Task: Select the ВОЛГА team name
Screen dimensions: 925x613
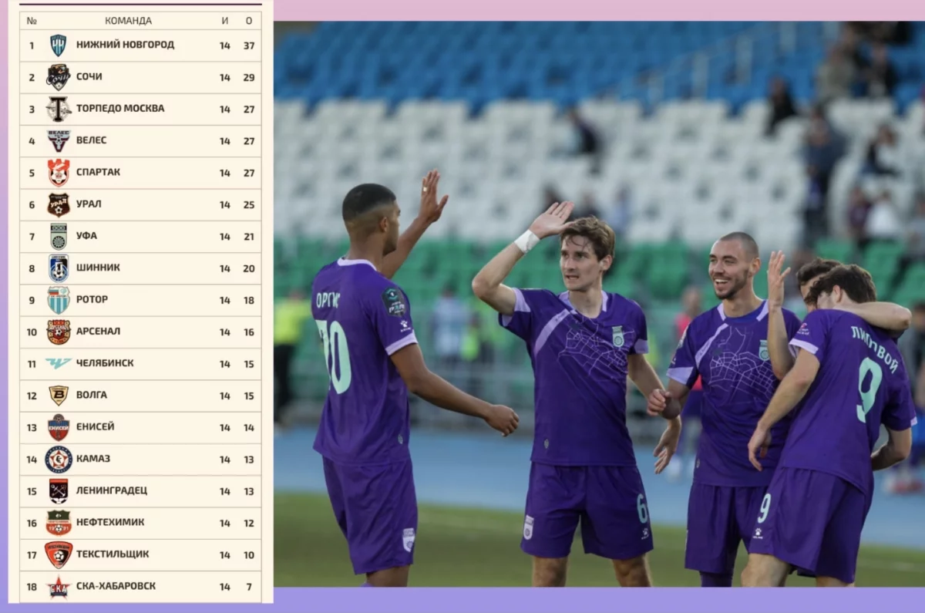Action: 92,395
